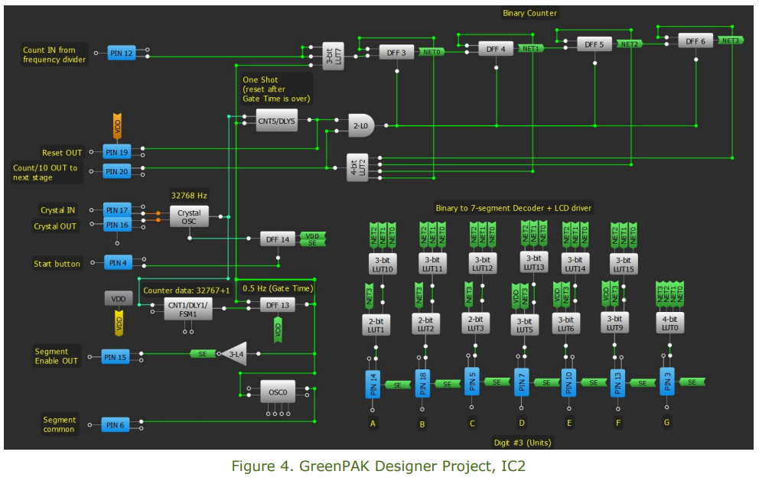This screenshot has width=759, height=481.
Task: Select PIN 14 segment A block
Action: pyautogui.click(x=373, y=384)
